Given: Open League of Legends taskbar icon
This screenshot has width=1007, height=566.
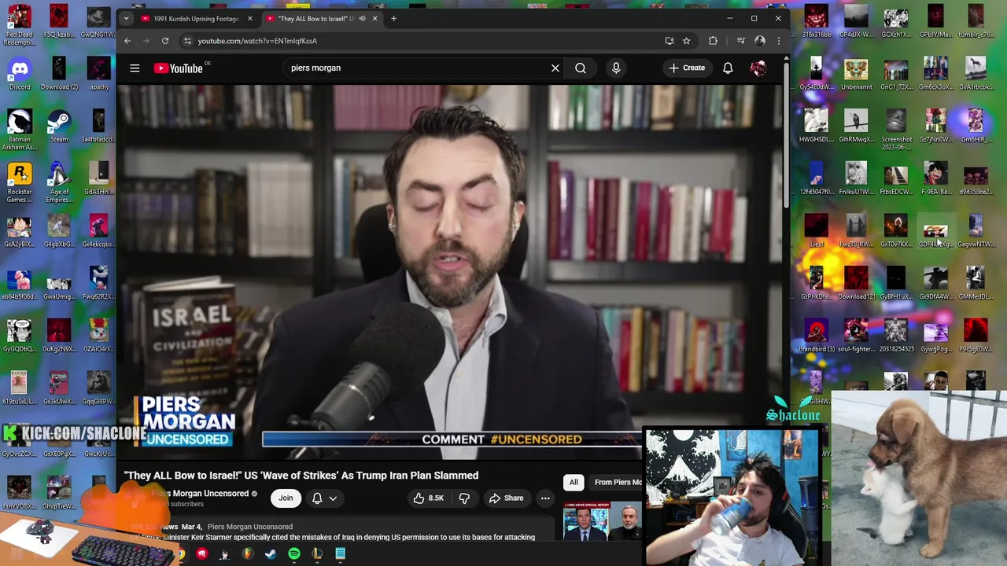Looking at the screenshot, I should click(317, 554).
